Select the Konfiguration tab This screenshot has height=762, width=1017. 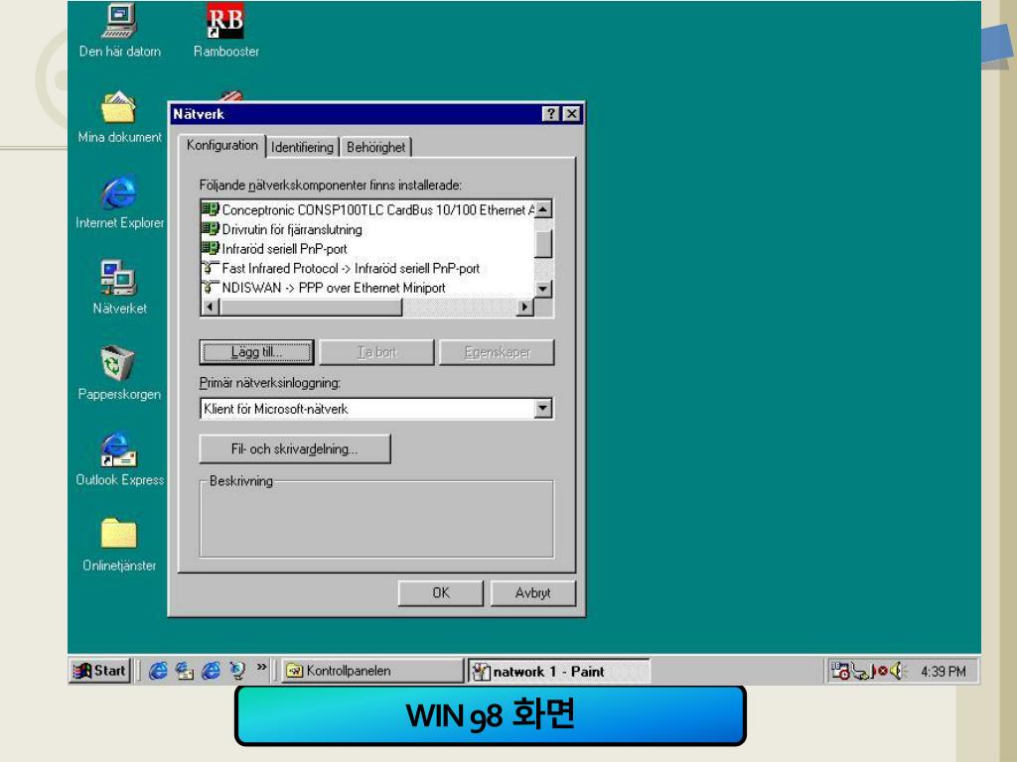click(221, 145)
